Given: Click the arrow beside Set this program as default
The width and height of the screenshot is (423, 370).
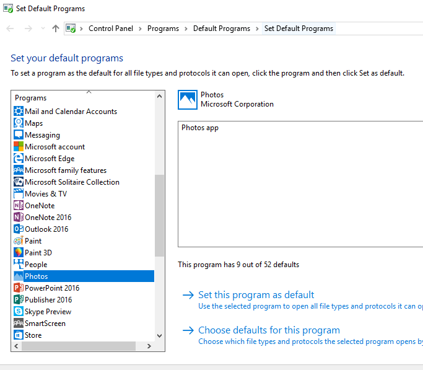Looking at the screenshot, I should click(188, 295).
